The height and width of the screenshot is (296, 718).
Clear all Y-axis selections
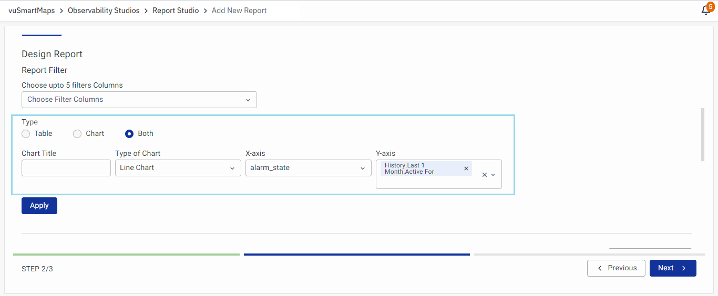tap(484, 175)
